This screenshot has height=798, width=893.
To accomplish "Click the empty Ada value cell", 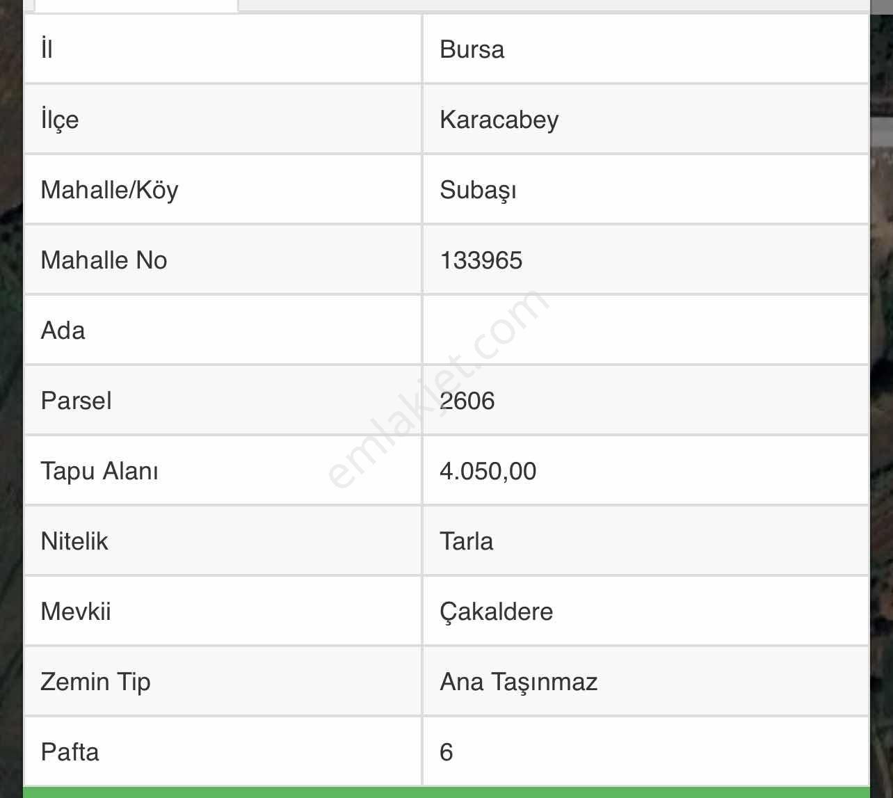I will coord(645,330).
